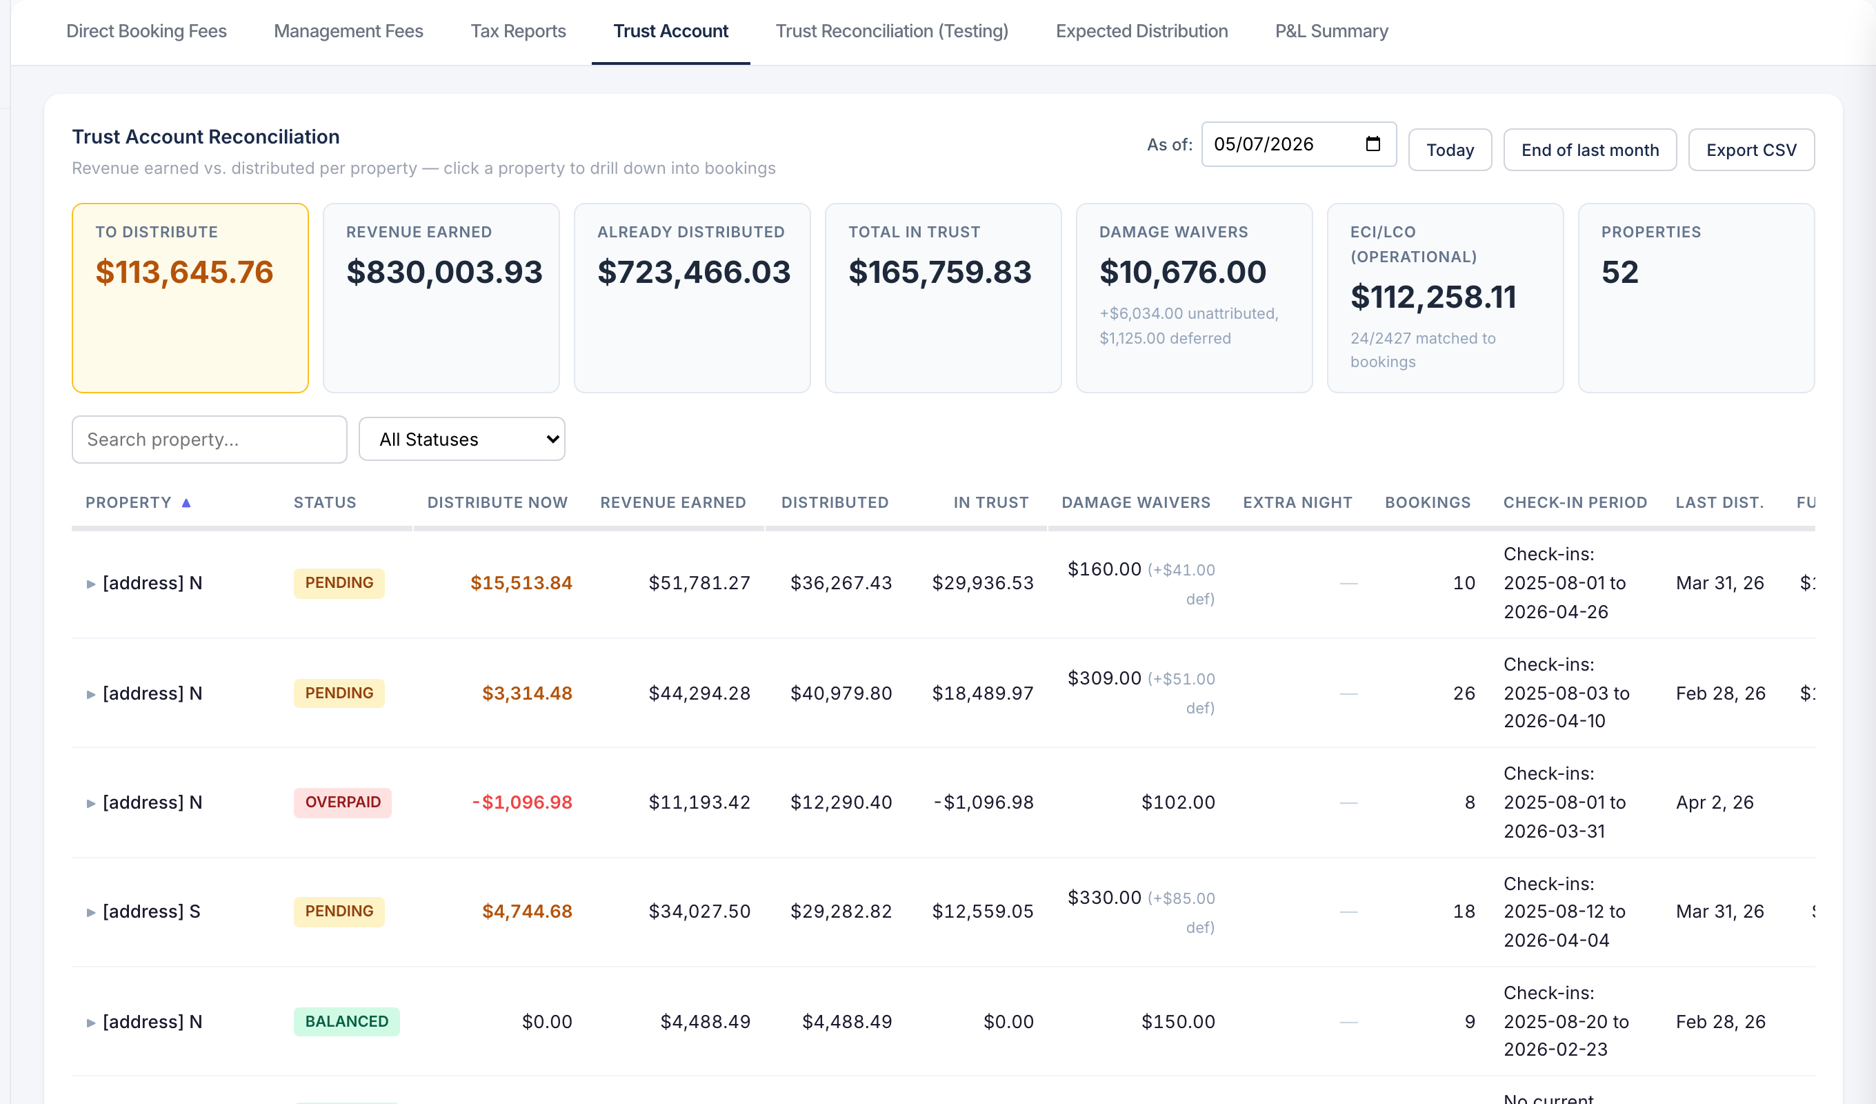Expand the OVERPAID property row
This screenshot has width=1876, height=1104.
tap(90, 803)
